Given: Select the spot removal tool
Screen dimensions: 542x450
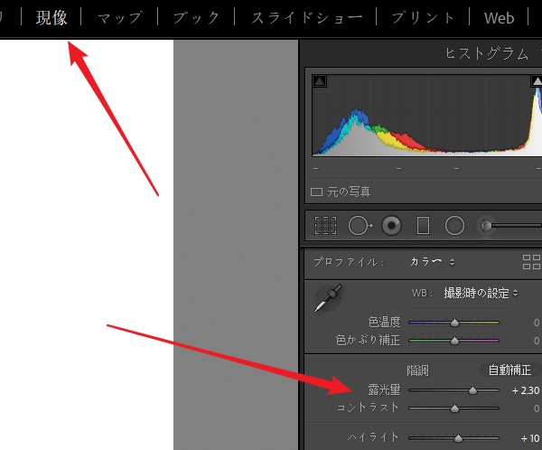Looking at the screenshot, I should [360, 226].
